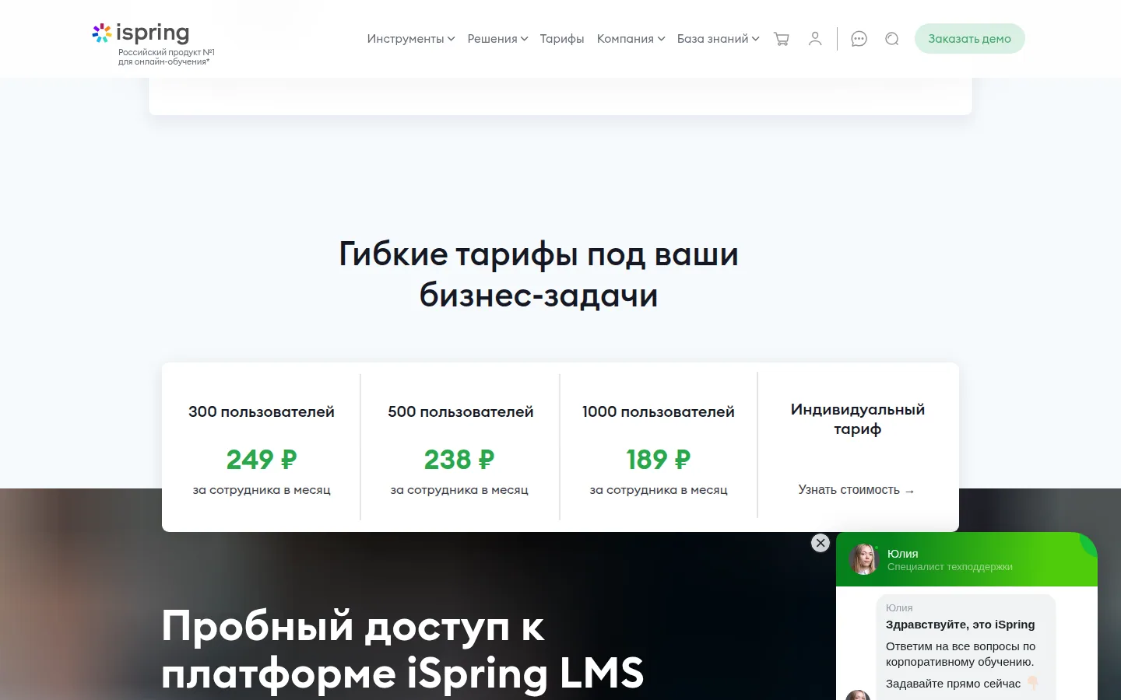Screen dimensions: 1121x700
Task: Select the 300 пользователей plan heading
Action: click(262, 411)
